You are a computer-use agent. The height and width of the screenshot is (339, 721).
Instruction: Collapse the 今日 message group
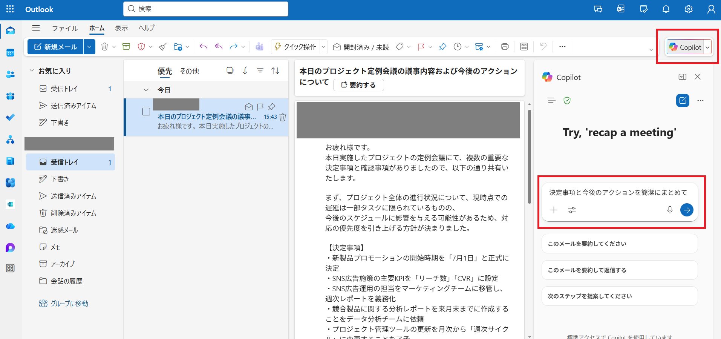tap(146, 90)
